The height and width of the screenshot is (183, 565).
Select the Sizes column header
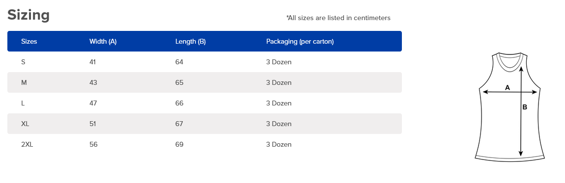pyautogui.click(x=29, y=41)
